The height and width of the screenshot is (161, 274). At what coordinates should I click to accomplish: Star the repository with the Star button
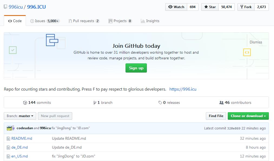click(210, 7)
